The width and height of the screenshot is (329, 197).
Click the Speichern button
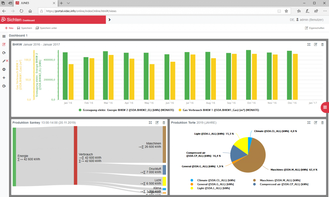click(24, 28)
